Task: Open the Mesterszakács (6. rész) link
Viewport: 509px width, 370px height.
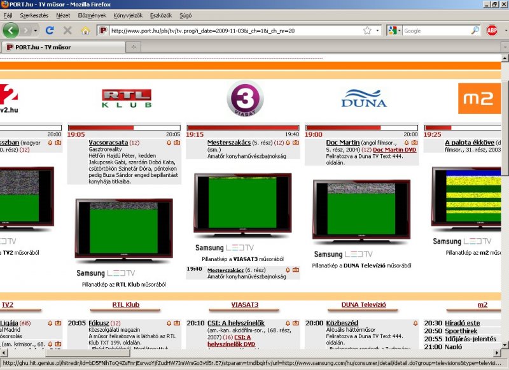Action: coord(225,270)
